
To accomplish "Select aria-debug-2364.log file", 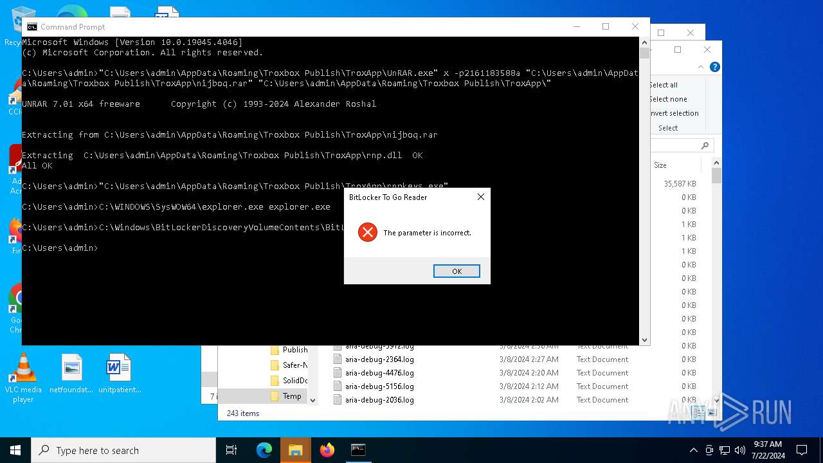I will click(379, 359).
